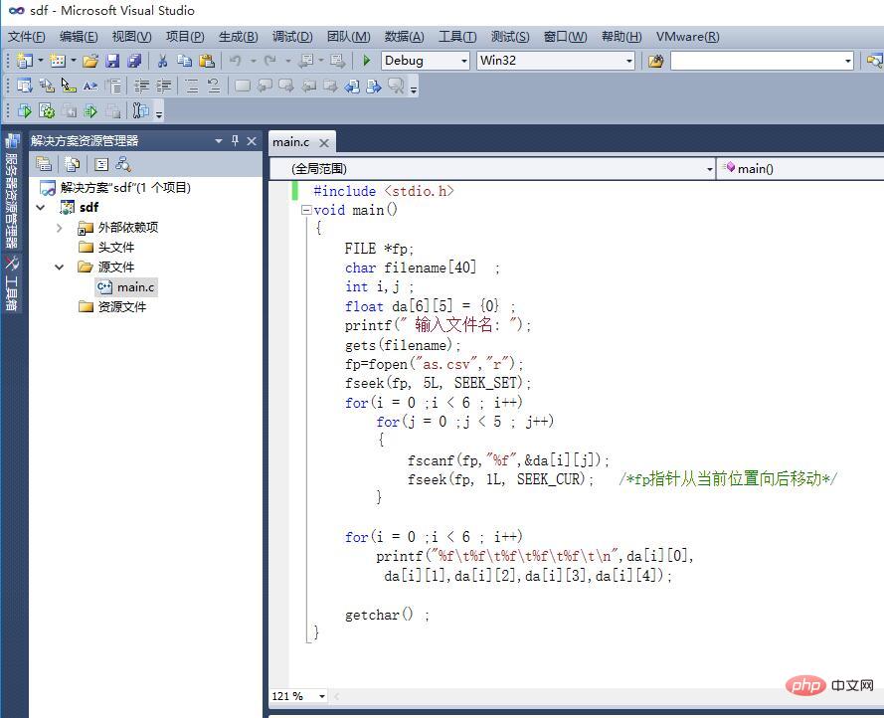Click the Display Quick Info icon
The image size is (884, 718).
click(x=69, y=86)
